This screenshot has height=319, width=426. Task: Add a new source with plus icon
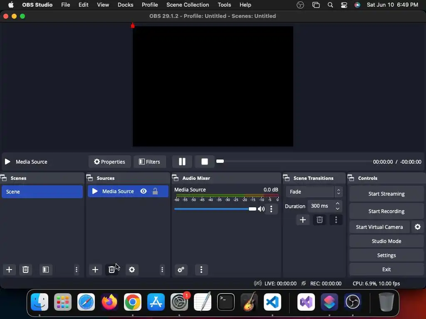point(95,269)
